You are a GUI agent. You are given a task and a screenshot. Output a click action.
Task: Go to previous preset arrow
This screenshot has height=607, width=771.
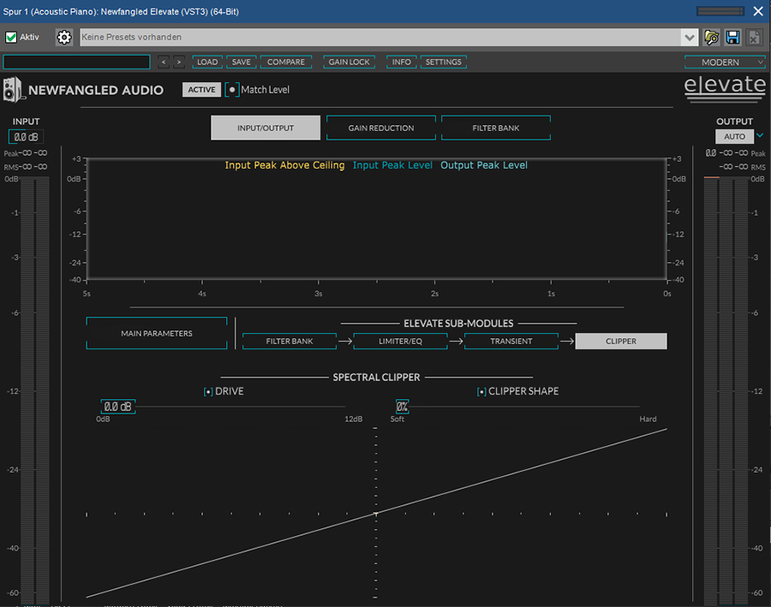point(164,62)
